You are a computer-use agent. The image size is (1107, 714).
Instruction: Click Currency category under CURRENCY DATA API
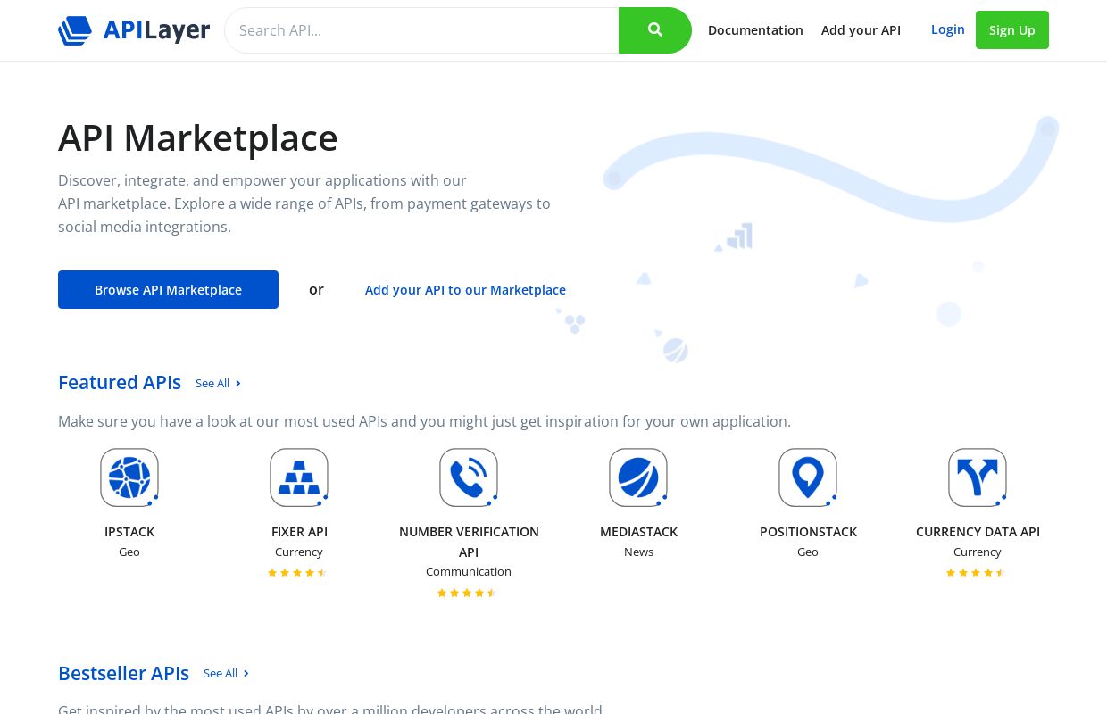[x=978, y=552]
